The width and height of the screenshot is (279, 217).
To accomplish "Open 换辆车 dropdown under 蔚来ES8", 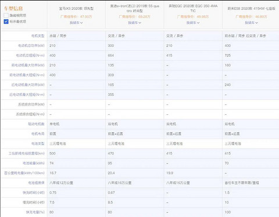I will pyautogui.click(x=251, y=23).
